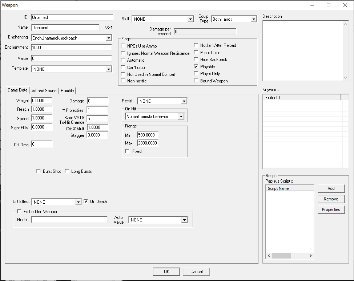Click the Remove script button
354x281 pixels.
pos(331,199)
